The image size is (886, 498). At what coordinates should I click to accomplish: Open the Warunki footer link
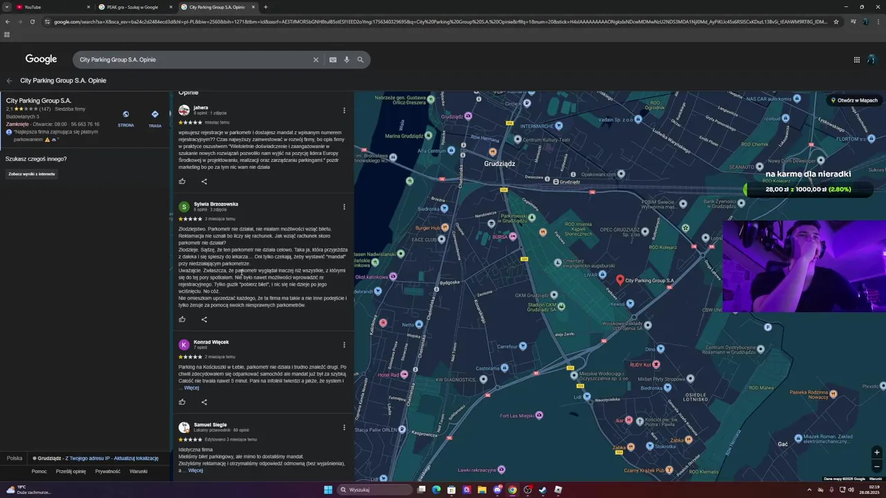tap(138, 472)
